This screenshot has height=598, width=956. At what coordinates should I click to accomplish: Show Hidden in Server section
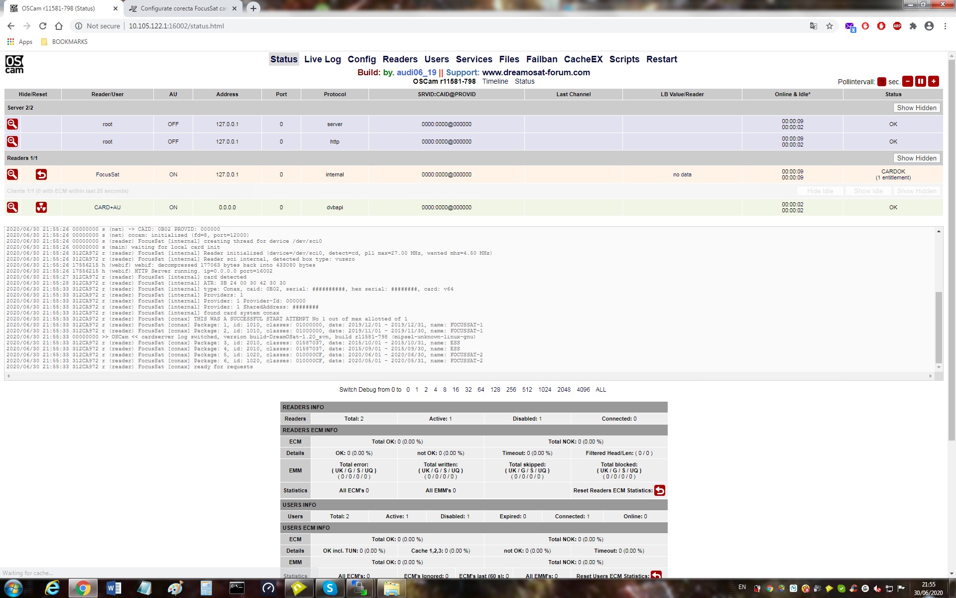(x=916, y=108)
